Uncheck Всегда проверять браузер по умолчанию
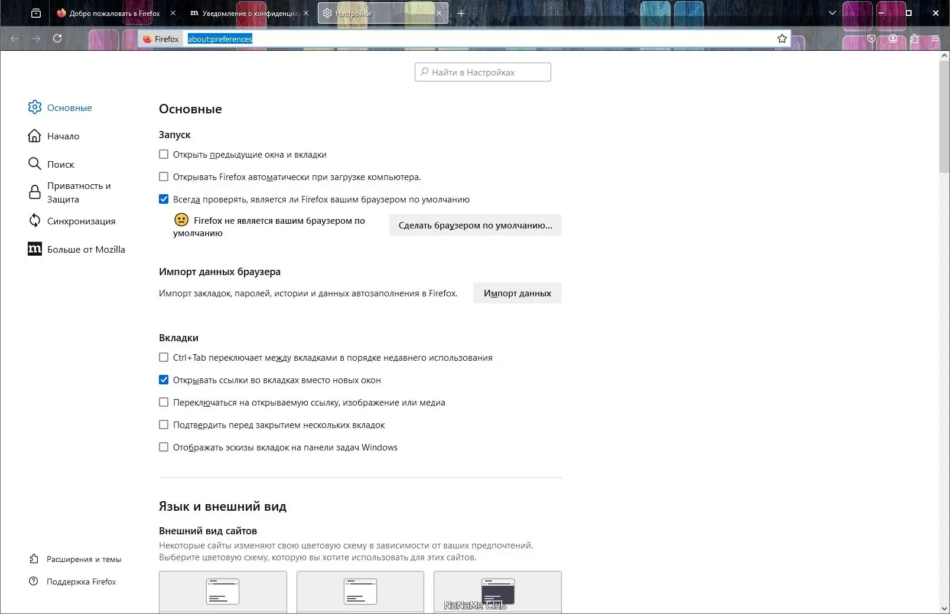950x614 pixels. pyautogui.click(x=164, y=199)
